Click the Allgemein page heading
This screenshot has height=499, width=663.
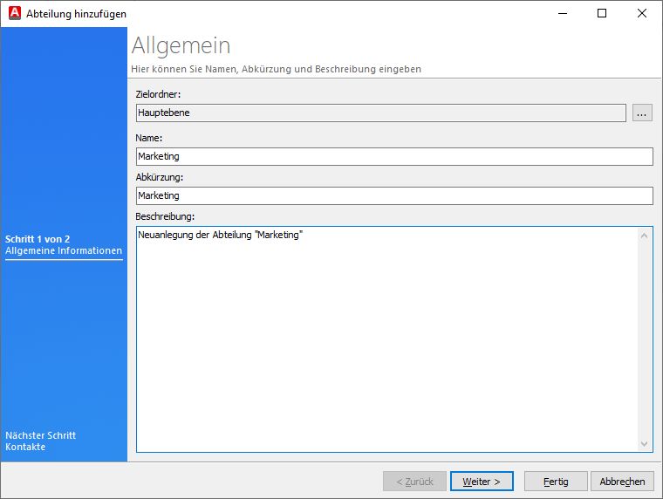181,46
